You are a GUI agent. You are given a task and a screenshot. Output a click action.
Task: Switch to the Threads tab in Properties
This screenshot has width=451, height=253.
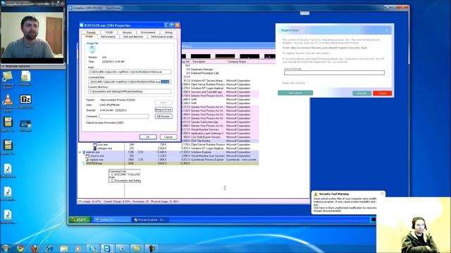pyautogui.click(x=91, y=32)
